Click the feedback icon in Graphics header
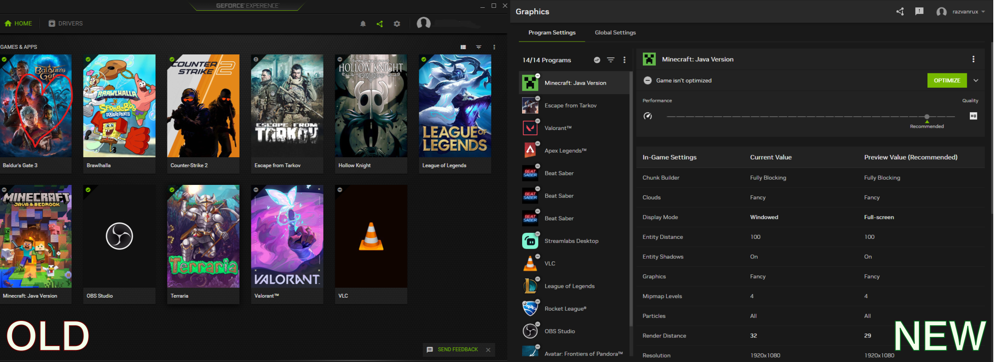The width and height of the screenshot is (995, 362). point(919,12)
